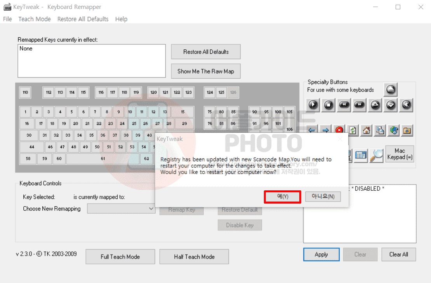Click the * DISABLED * pending entry

368,188
